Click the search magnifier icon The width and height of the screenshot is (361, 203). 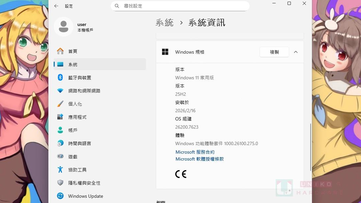point(117,6)
